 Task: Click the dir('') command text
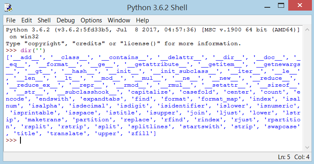click(x=33, y=50)
